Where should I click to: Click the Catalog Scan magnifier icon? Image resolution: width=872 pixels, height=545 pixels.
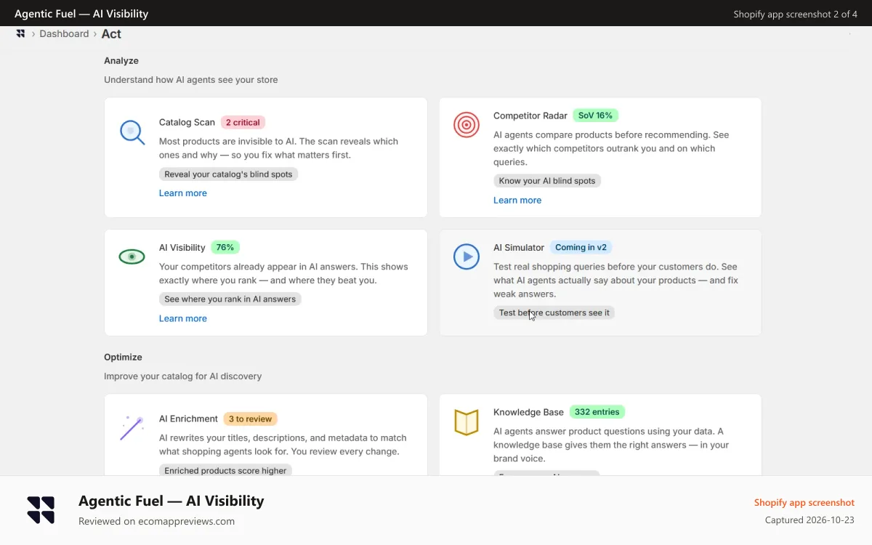pos(132,132)
